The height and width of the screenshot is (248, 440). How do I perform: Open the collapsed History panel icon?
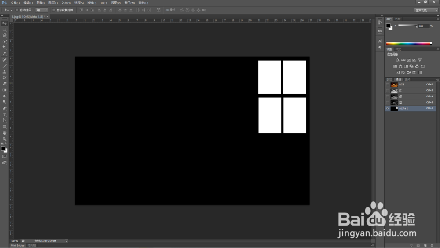[380, 22]
